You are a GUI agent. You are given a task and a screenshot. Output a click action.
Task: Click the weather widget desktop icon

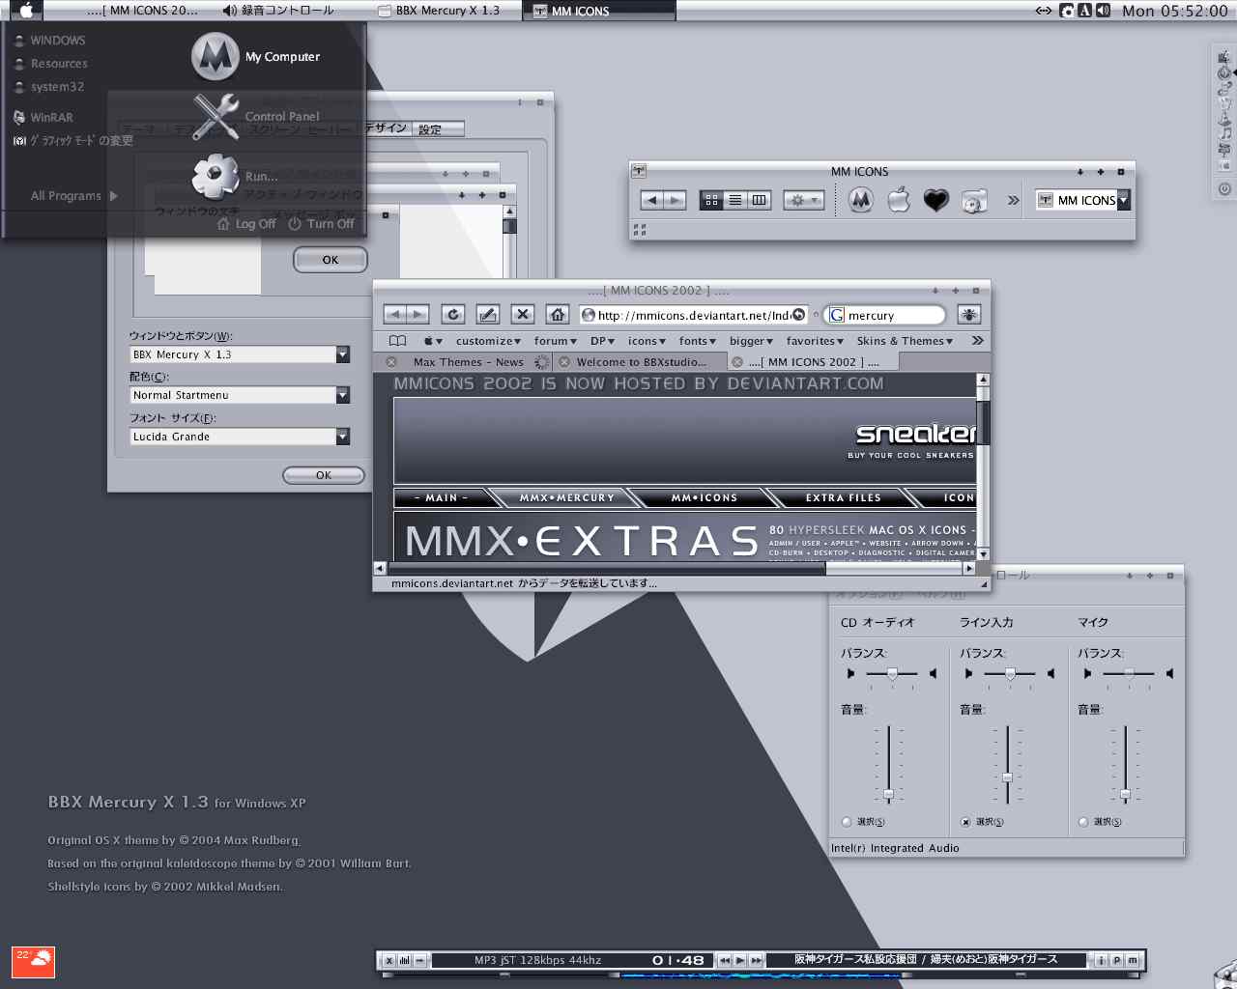33,962
